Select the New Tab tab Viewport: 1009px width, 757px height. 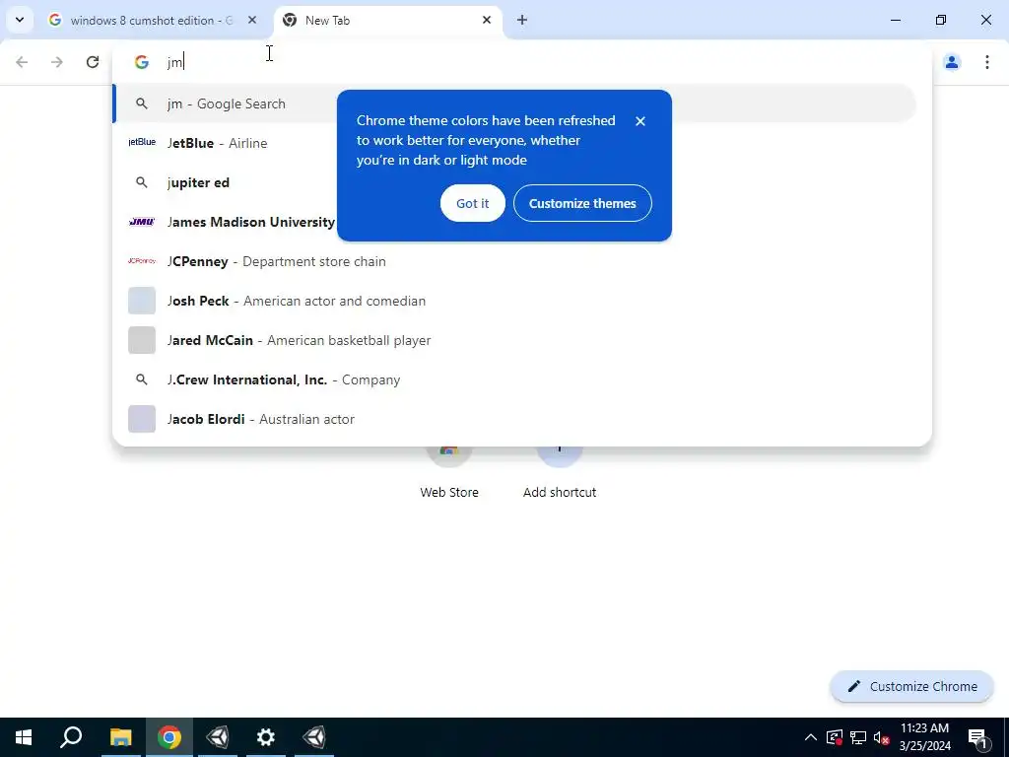(x=387, y=20)
